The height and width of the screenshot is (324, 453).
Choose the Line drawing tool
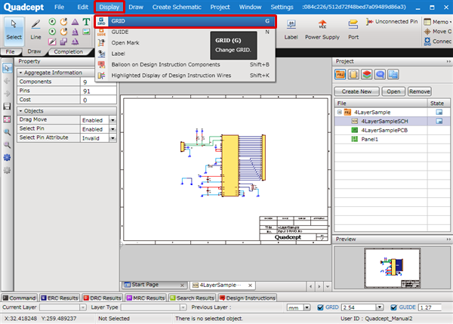point(35,30)
